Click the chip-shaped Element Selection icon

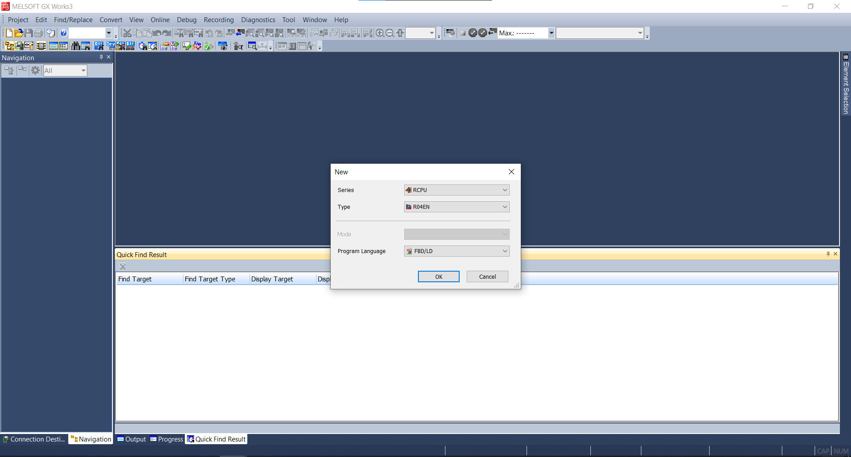(x=41, y=46)
